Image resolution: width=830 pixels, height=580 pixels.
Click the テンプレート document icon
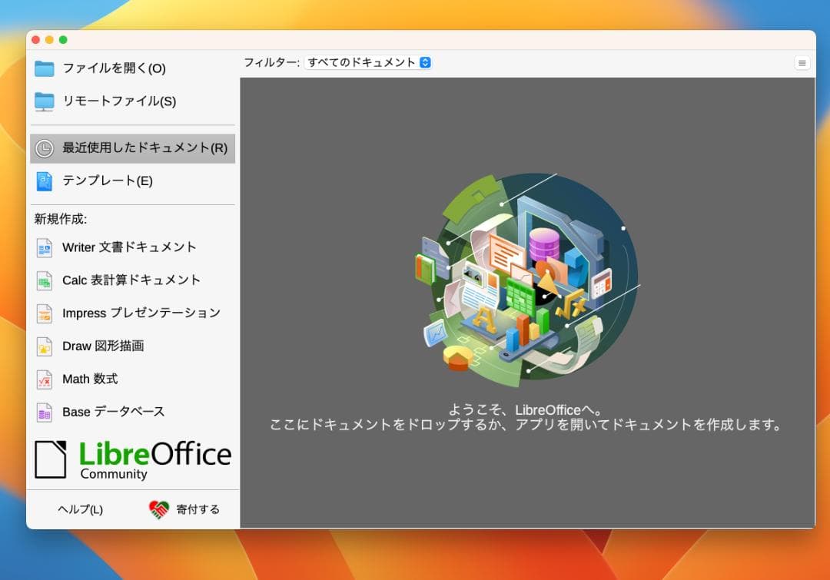point(44,181)
